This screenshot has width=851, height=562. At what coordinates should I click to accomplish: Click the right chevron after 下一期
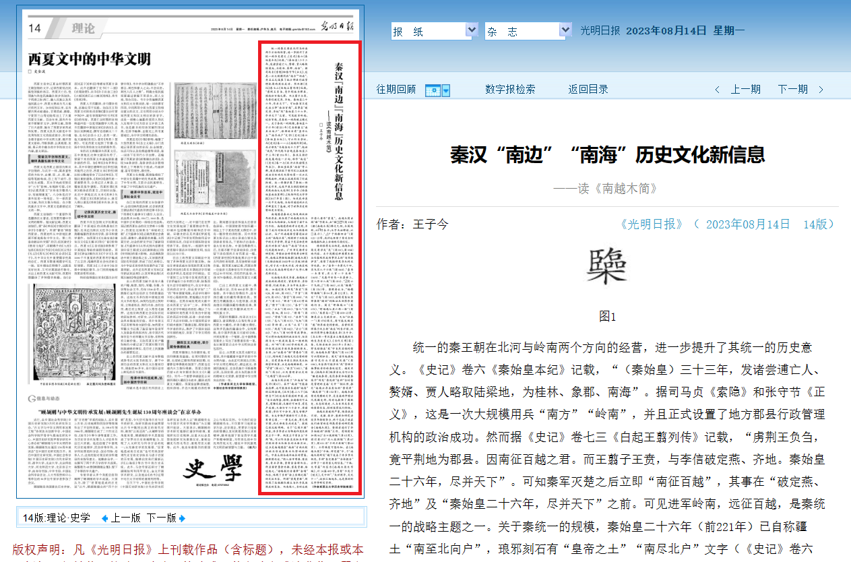821,90
